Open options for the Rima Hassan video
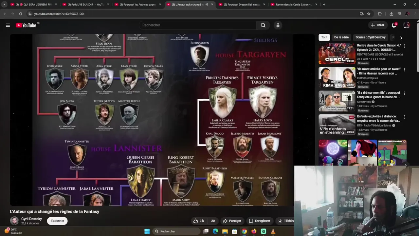Viewport: 419px width, 236px height. point(405,70)
